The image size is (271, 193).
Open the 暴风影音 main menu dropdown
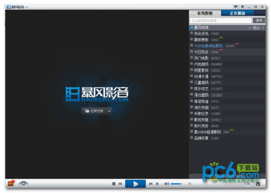click(x=26, y=7)
